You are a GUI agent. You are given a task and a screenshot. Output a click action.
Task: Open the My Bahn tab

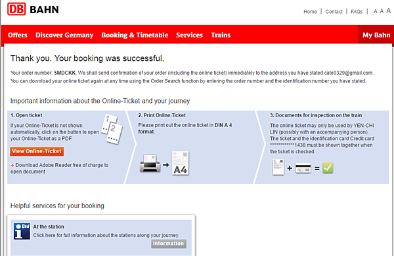click(x=376, y=35)
